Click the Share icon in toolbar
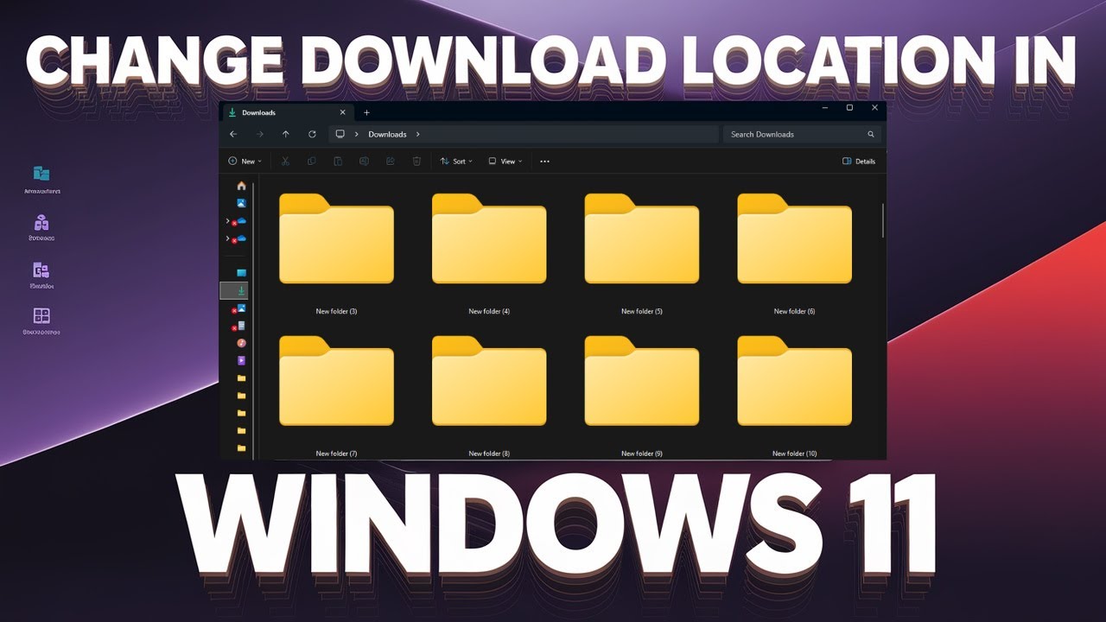1106x622 pixels. 391,162
